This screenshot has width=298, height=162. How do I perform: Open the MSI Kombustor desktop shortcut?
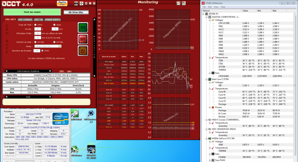(91, 116)
